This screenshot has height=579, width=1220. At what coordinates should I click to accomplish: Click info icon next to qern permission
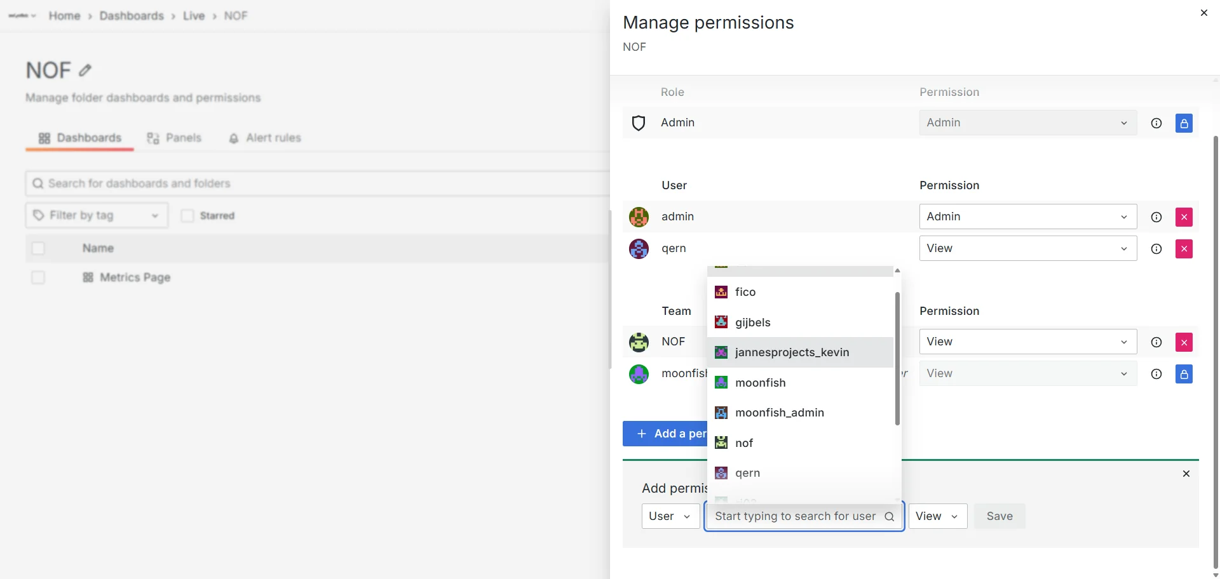(x=1156, y=249)
